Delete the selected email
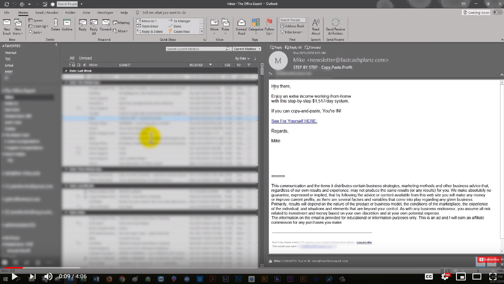This screenshot has width=504, height=284. [55, 25]
